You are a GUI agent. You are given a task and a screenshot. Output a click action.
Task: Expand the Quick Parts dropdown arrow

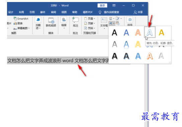click(x=114, y=19)
